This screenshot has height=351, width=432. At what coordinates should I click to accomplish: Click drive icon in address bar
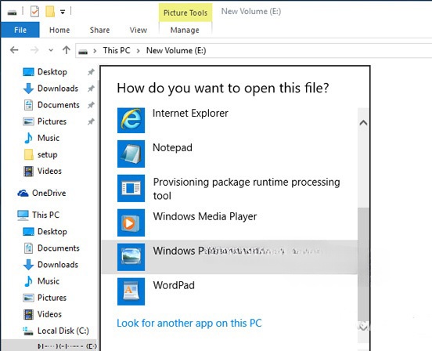(83, 52)
